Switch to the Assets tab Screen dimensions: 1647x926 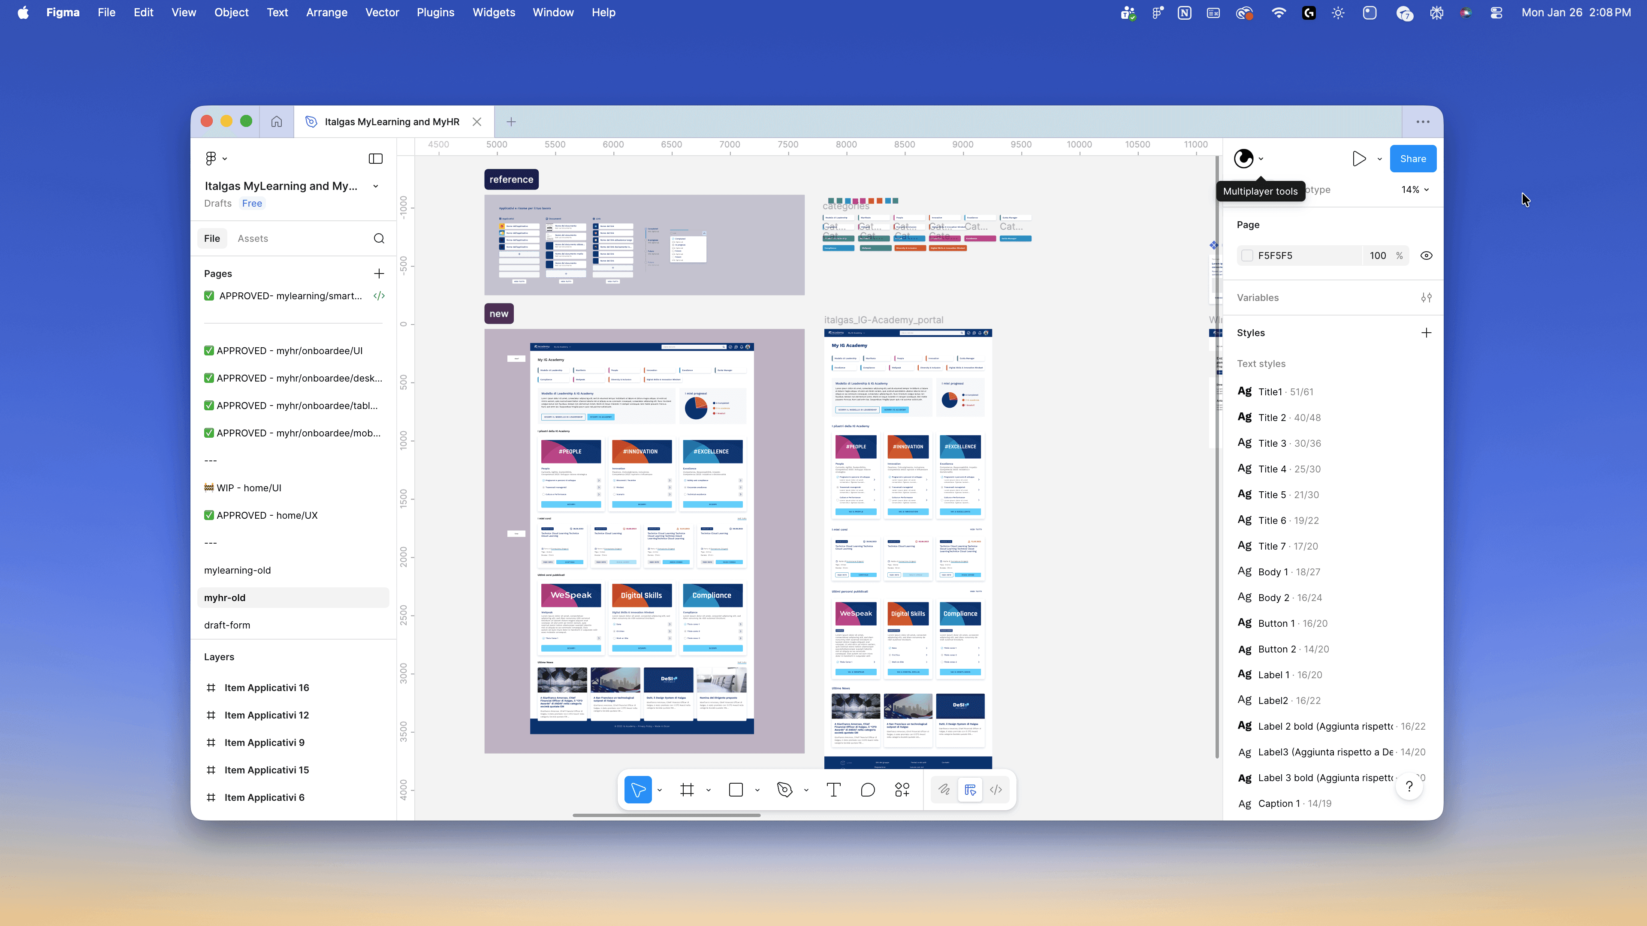253,238
